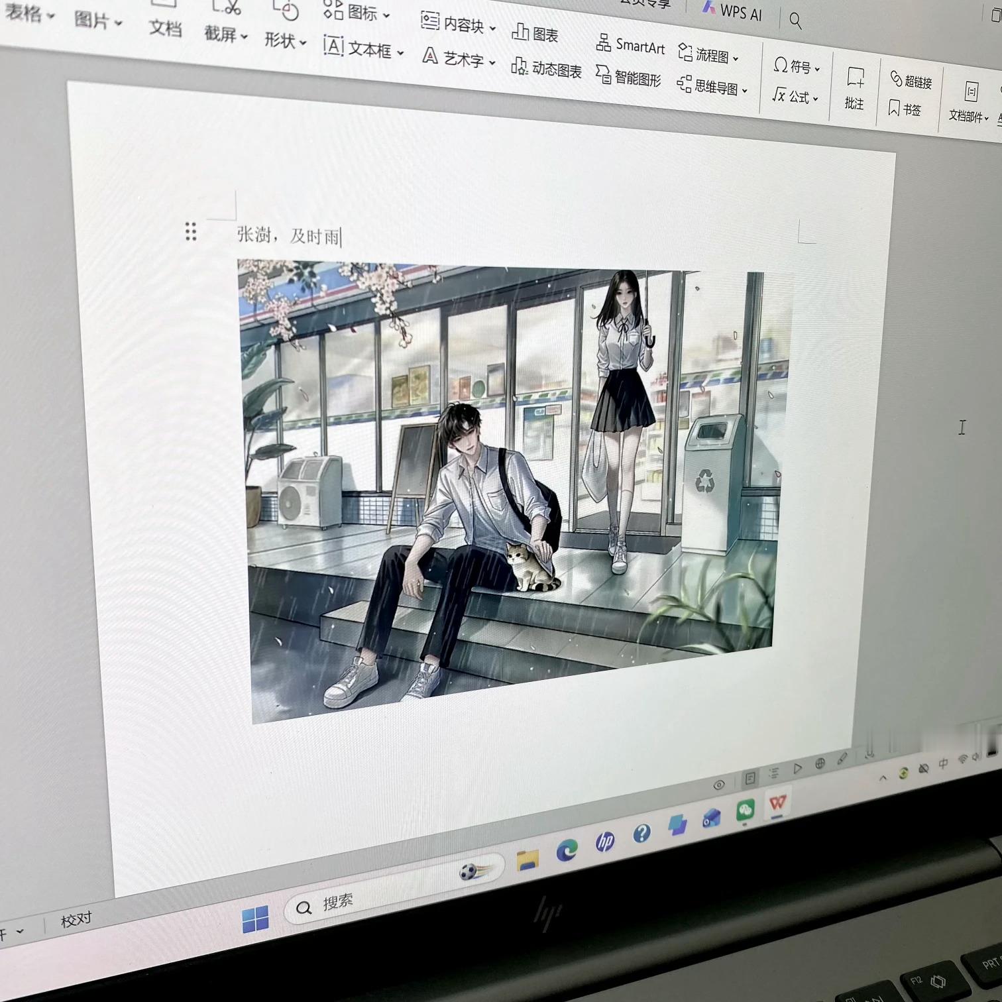This screenshot has width=1002, height=1002.
Task: Click the 校对 proofreading button
Action: pos(76,920)
